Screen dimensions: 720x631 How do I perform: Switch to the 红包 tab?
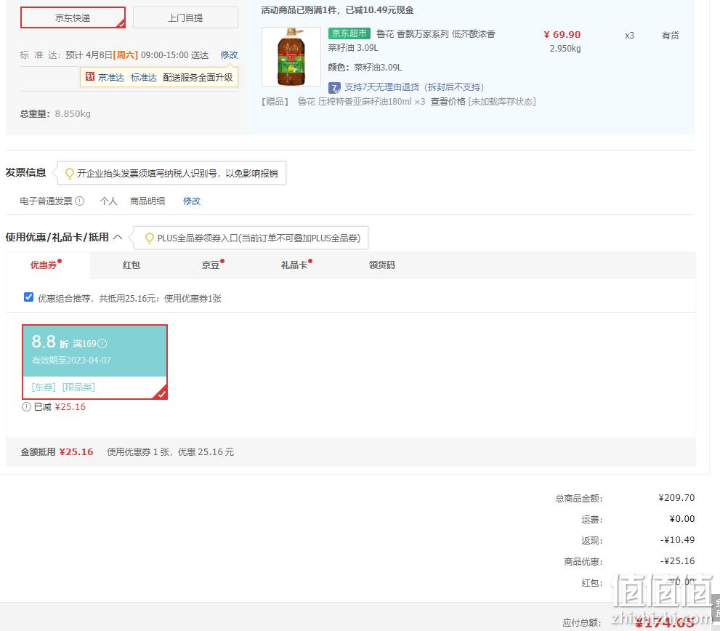(132, 265)
